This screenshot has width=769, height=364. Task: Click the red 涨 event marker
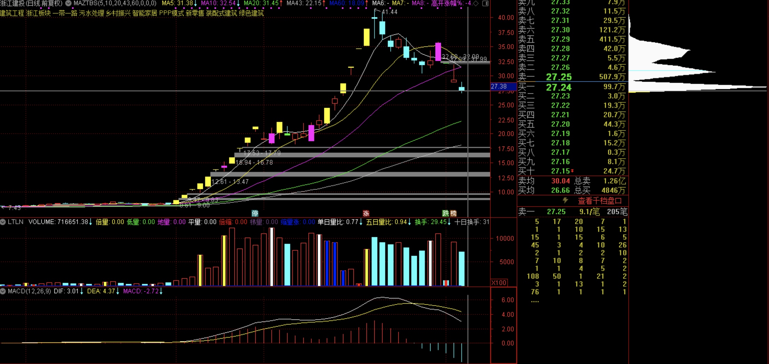click(366, 213)
